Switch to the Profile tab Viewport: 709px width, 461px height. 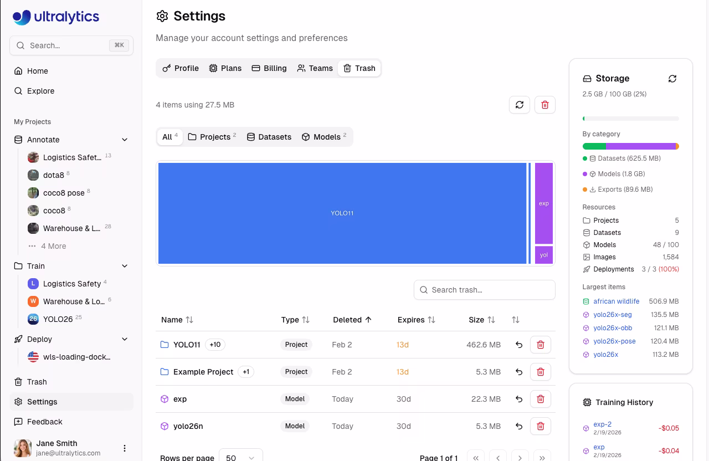tap(181, 68)
